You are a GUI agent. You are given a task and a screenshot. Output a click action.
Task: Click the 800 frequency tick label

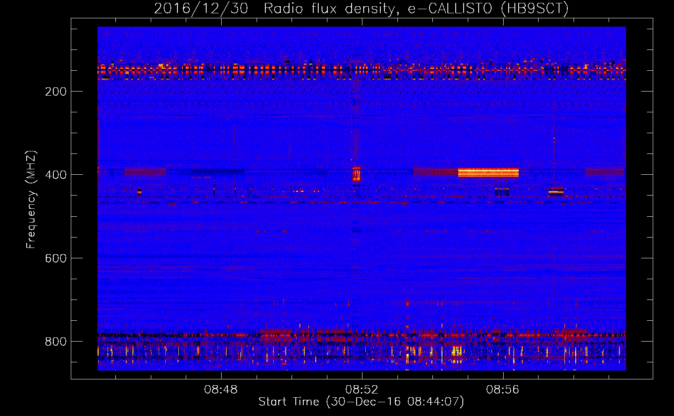(56, 342)
